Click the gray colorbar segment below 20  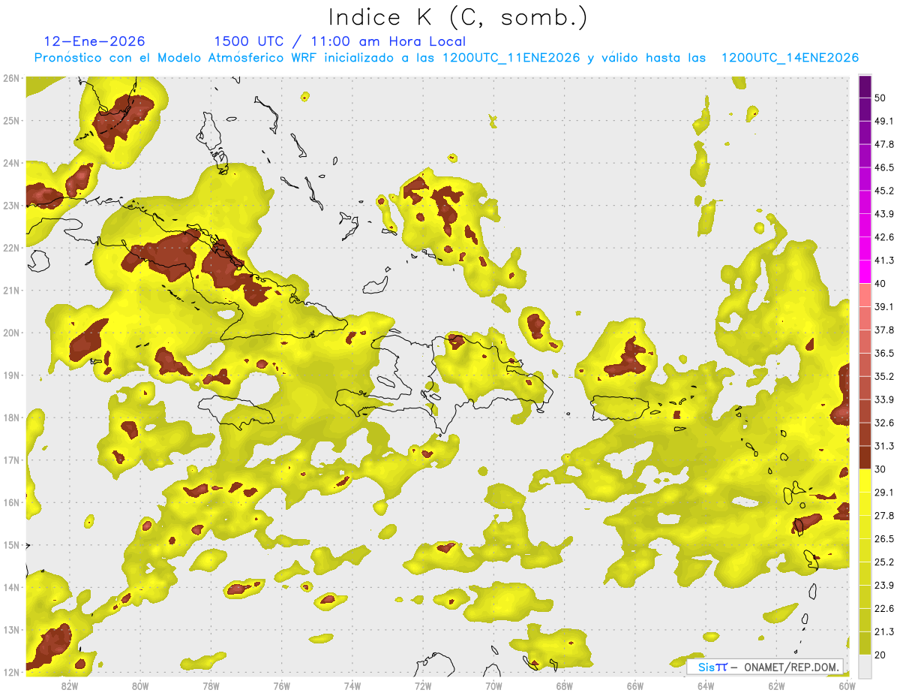[865, 665]
